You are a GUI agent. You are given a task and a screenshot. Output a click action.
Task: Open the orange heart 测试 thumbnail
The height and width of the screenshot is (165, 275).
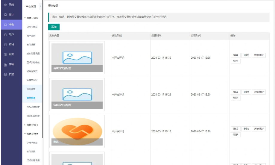point(77,131)
